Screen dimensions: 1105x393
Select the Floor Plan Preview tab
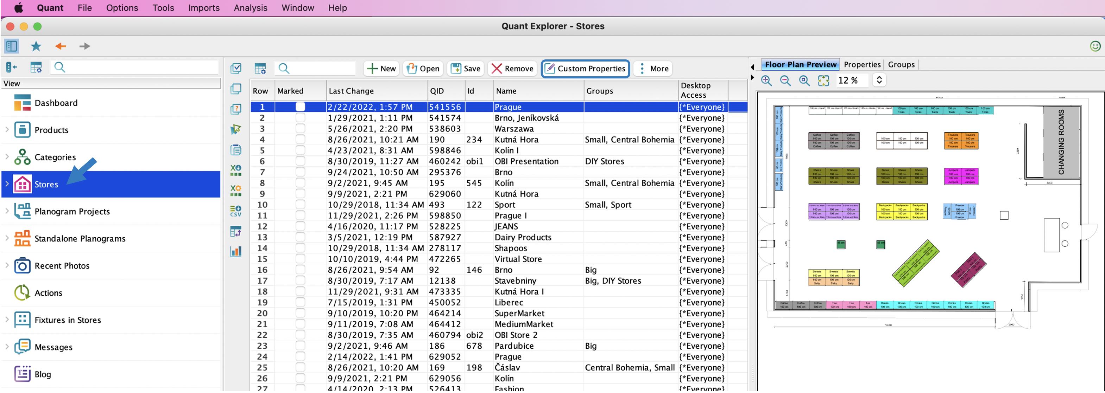(801, 65)
